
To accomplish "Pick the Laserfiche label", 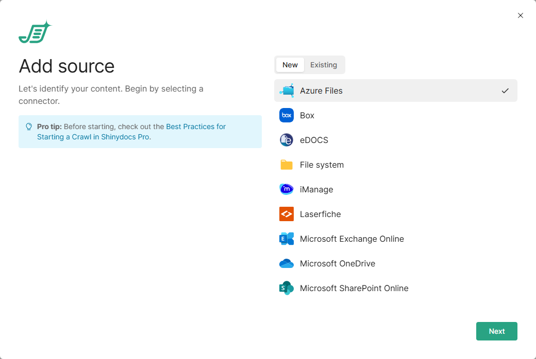I will (x=320, y=214).
